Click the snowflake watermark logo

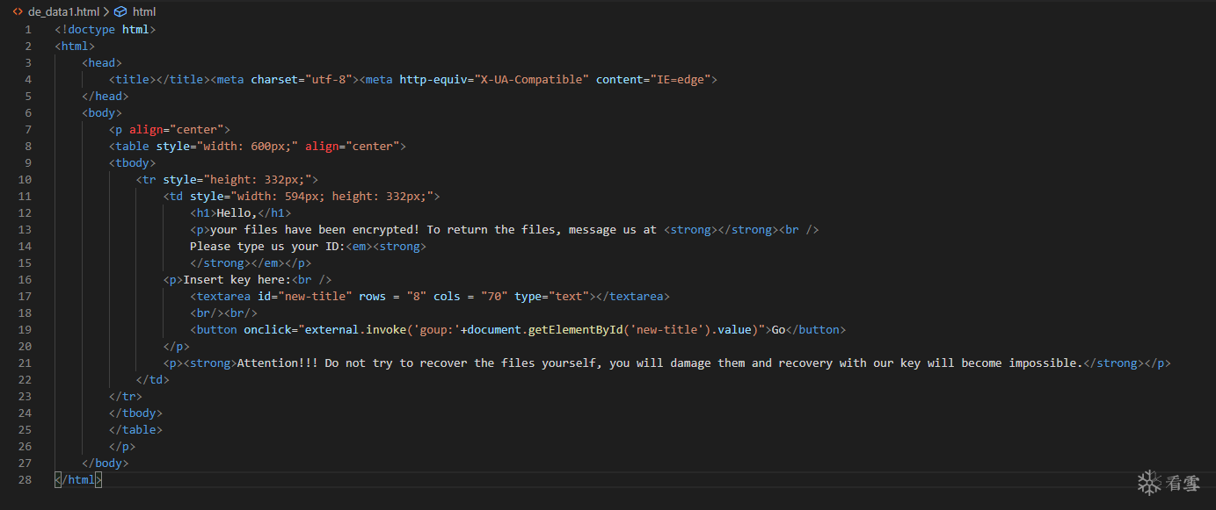(x=1149, y=483)
